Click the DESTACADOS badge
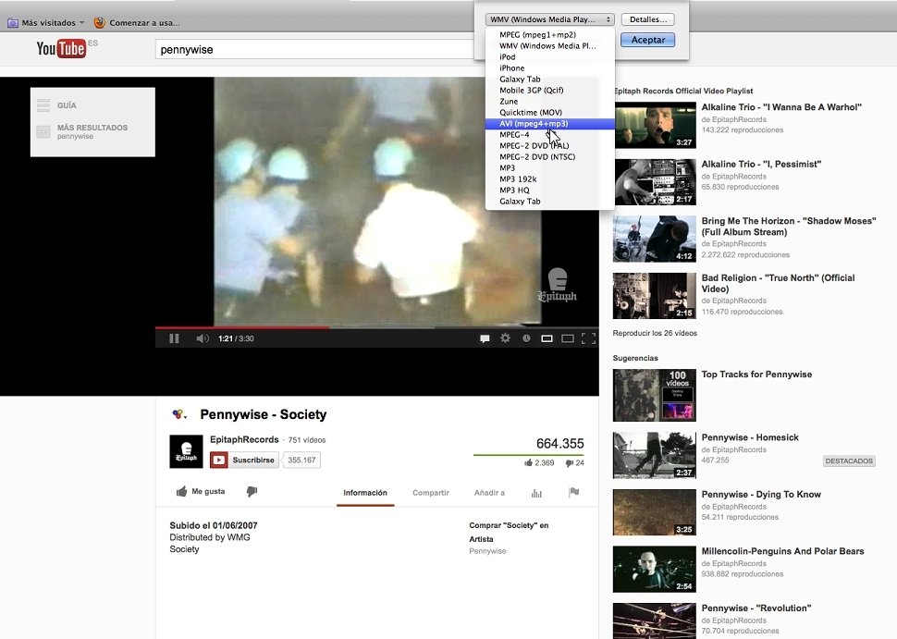This screenshot has height=639, width=897. (x=849, y=461)
